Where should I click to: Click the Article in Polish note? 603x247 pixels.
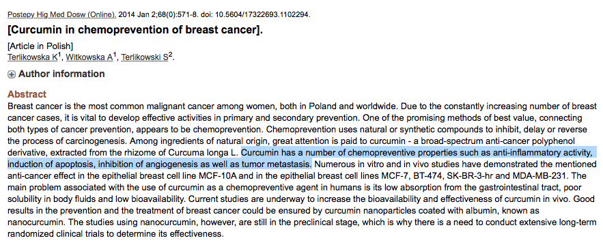click(40, 46)
